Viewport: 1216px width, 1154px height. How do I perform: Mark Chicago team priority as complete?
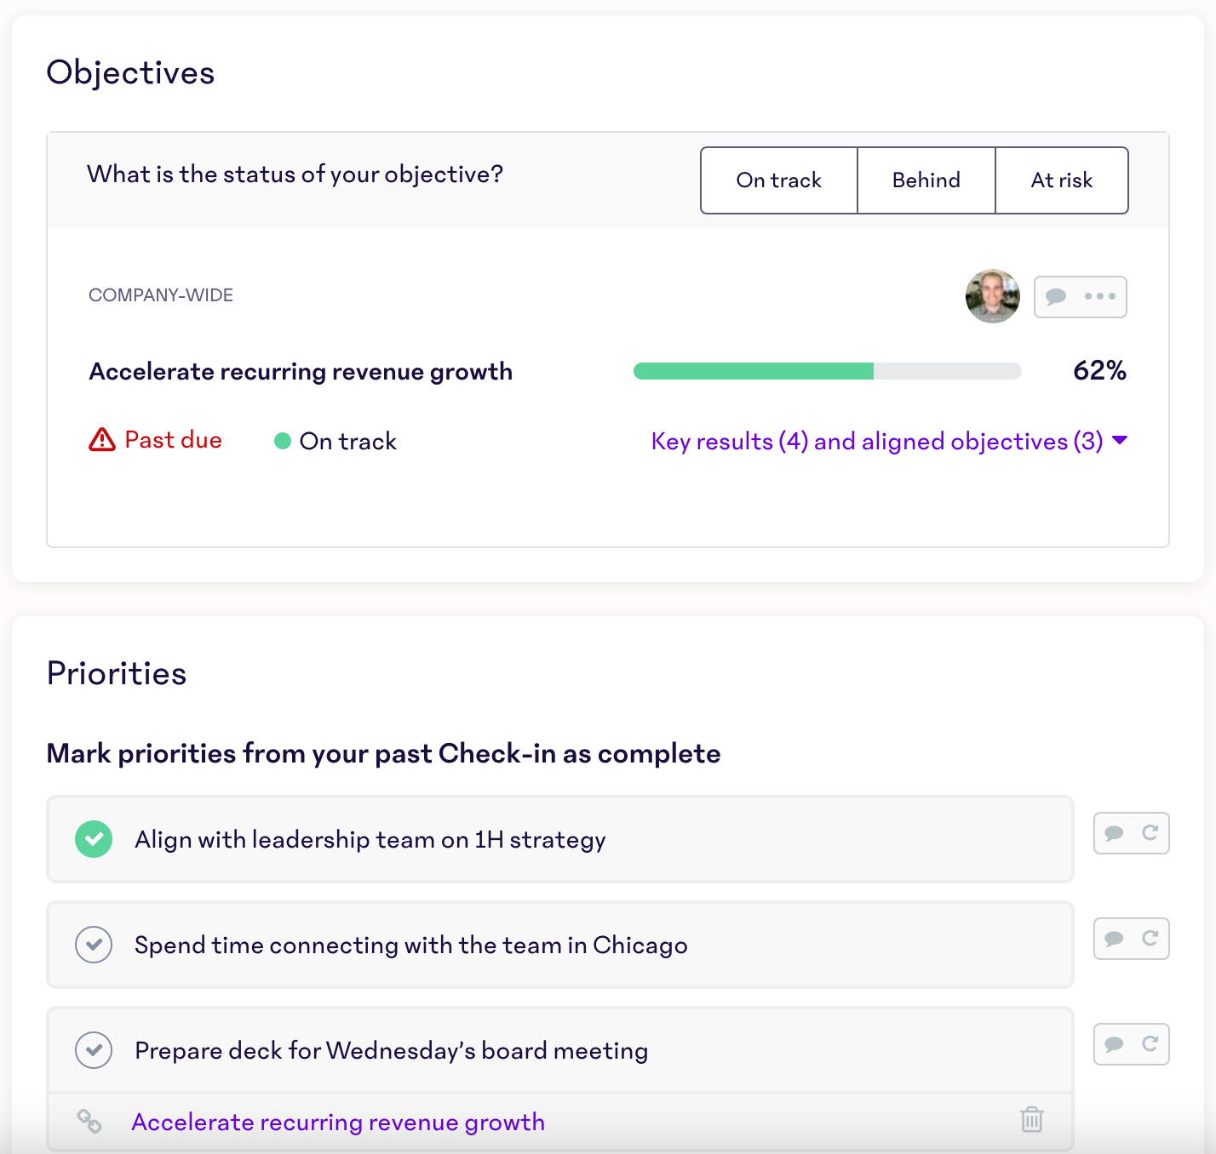(x=94, y=945)
